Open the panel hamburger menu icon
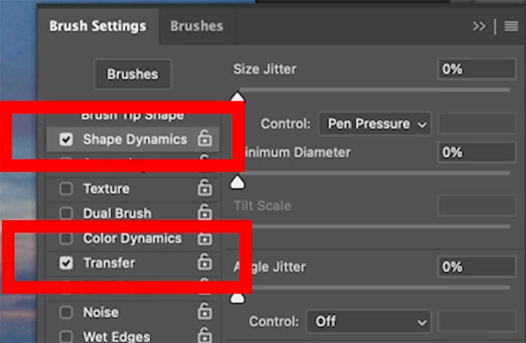The width and height of the screenshot is (526, 343). (x=511, y=26)
